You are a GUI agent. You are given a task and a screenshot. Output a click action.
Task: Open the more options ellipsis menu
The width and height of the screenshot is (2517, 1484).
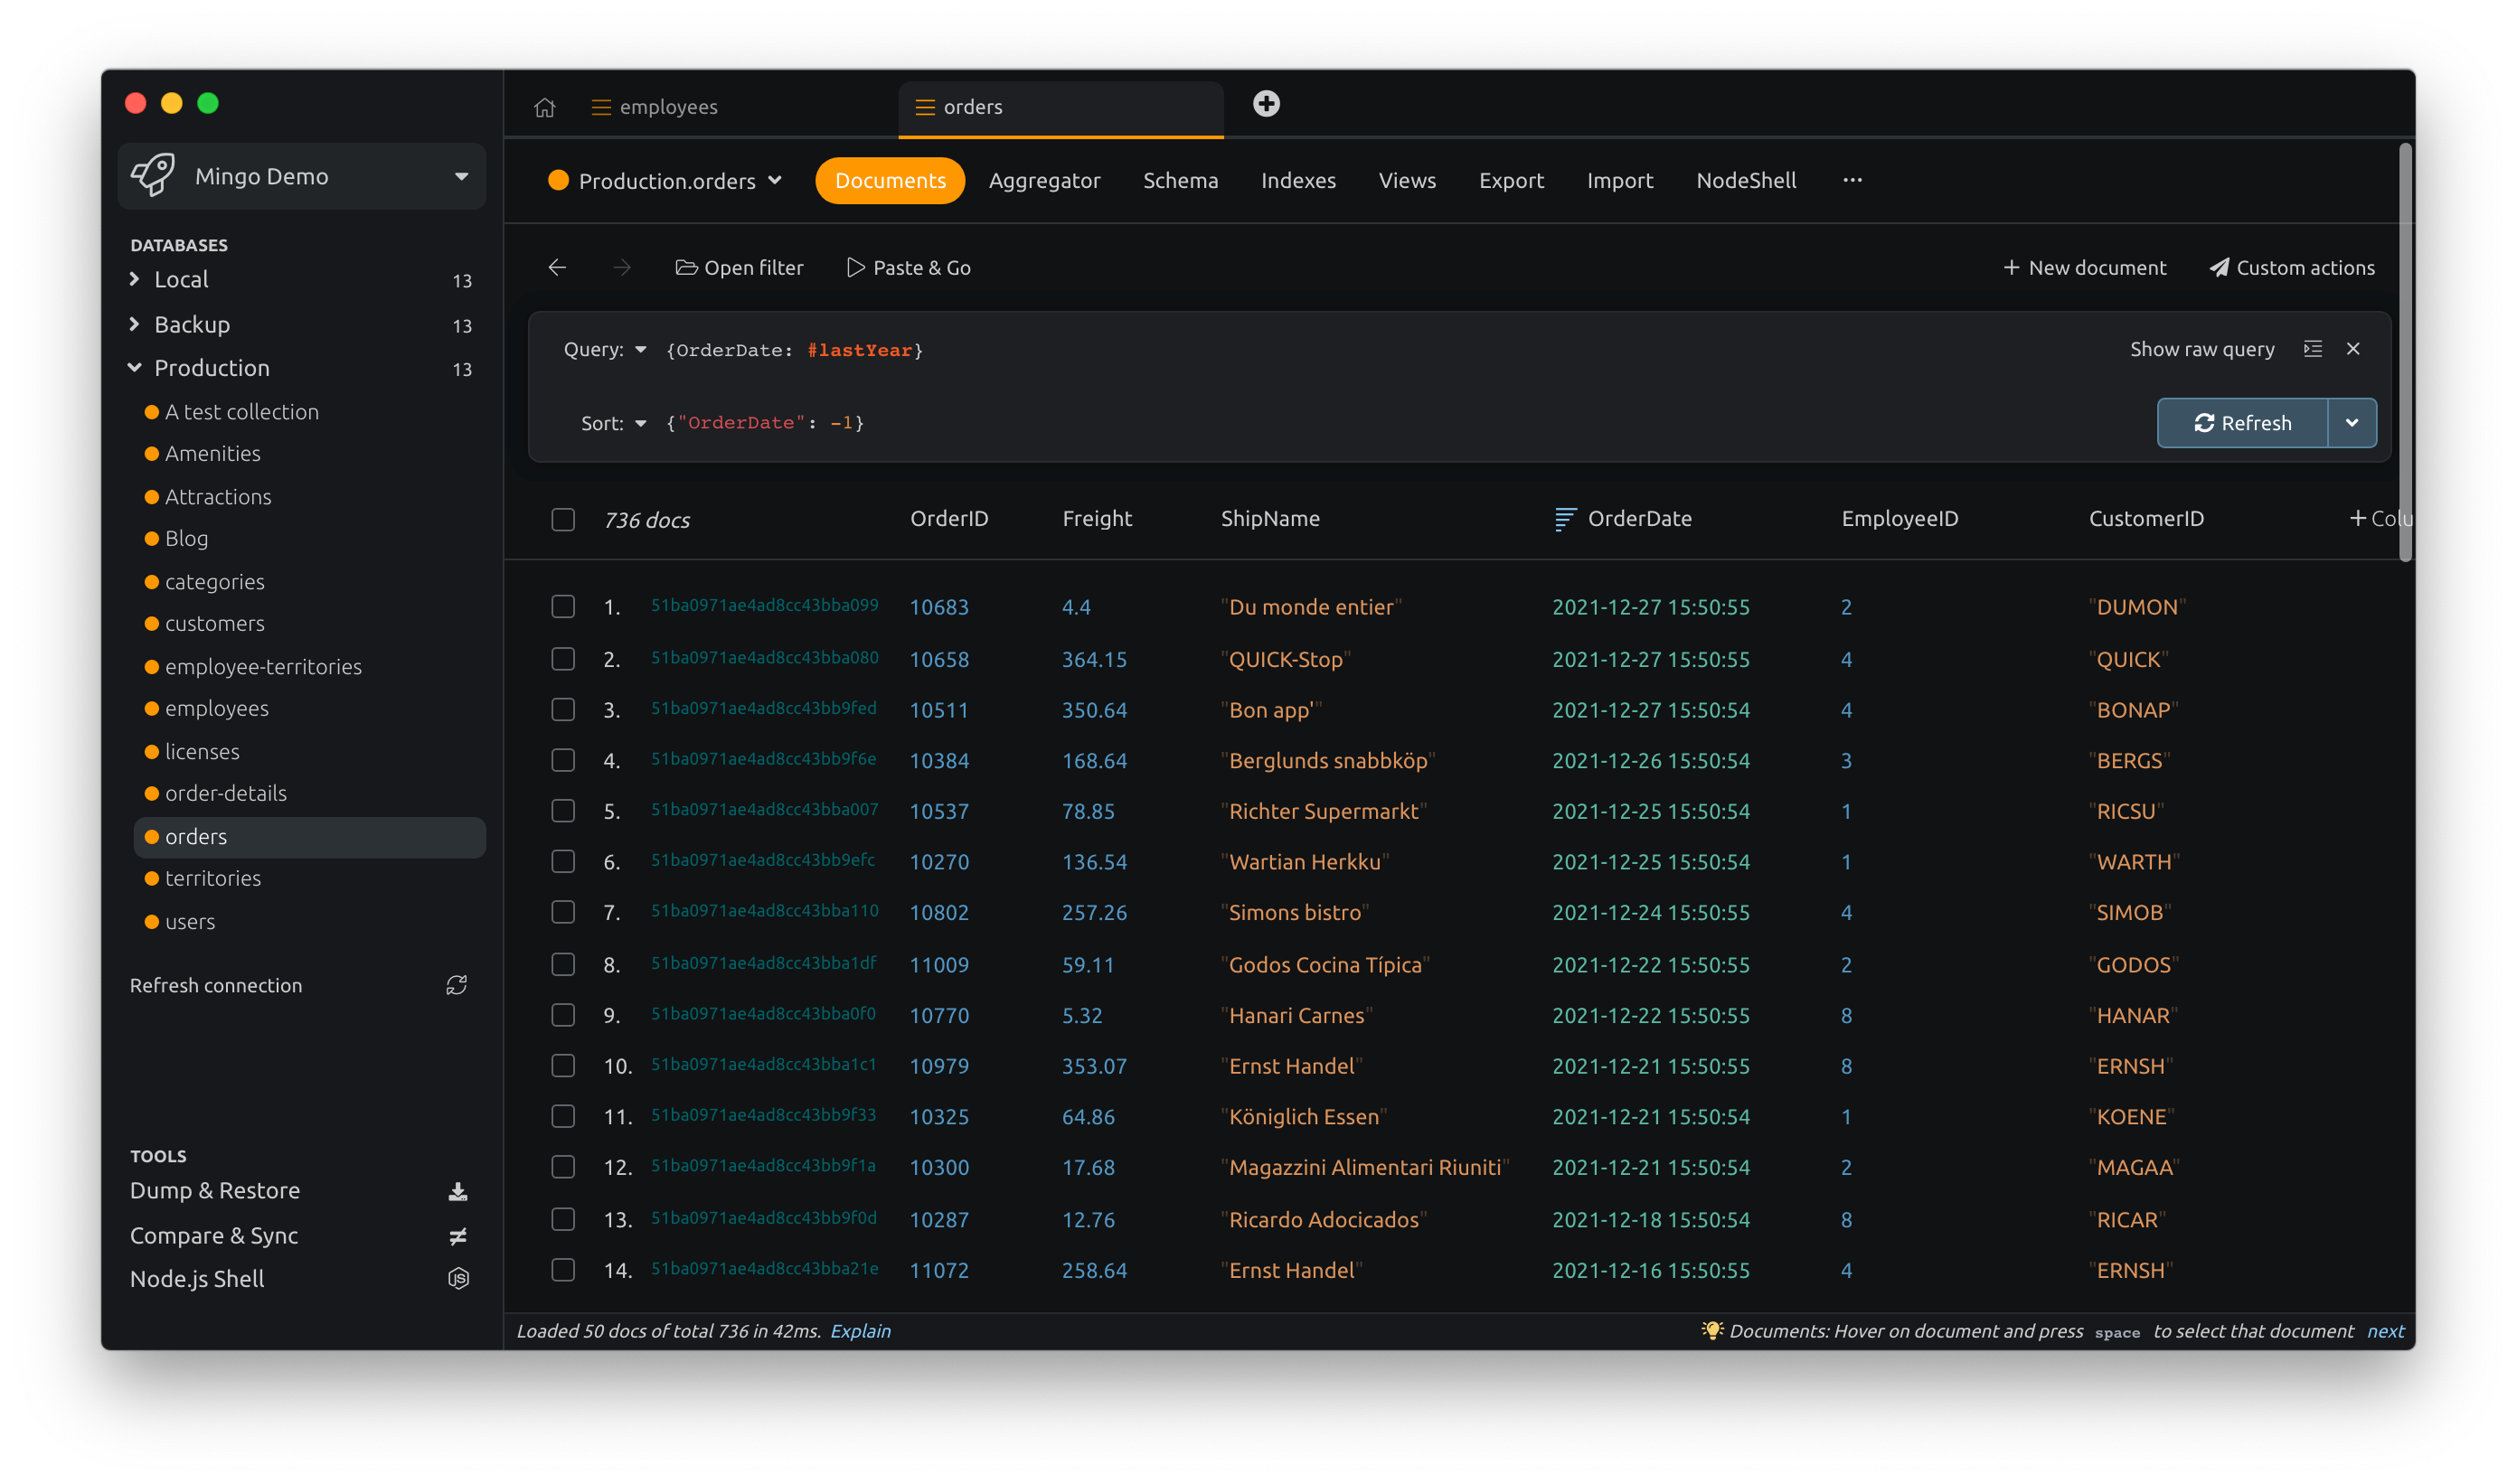tap(1852, 180)
